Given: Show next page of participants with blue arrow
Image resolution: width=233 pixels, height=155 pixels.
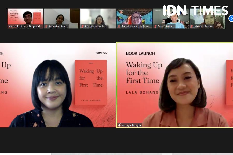Looking at the screenshot, I should pos(231,19).
